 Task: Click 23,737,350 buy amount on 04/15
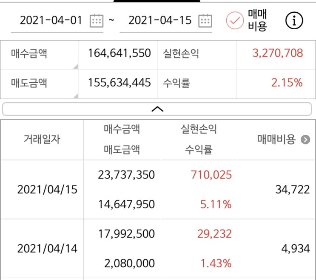[126, 175]
